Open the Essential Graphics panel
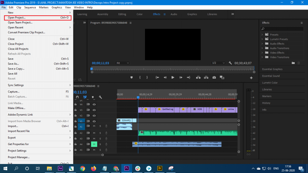 [x=272, y=69]
